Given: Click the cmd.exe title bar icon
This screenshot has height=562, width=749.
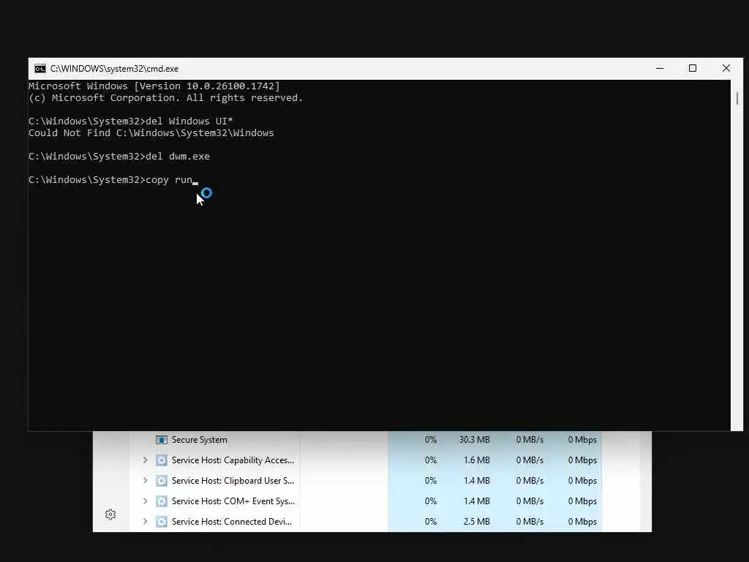Looking at the screenshot, I should tap(40, 69).
